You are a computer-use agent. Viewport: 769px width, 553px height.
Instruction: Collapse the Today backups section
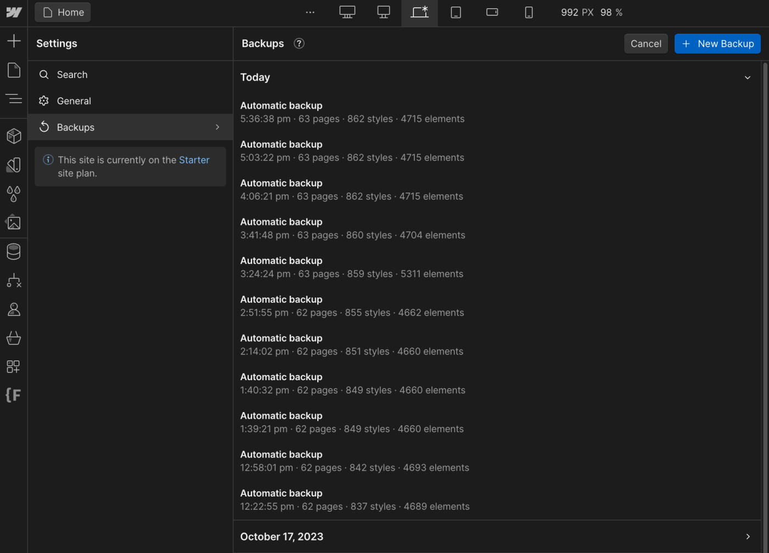pos(747,77)
